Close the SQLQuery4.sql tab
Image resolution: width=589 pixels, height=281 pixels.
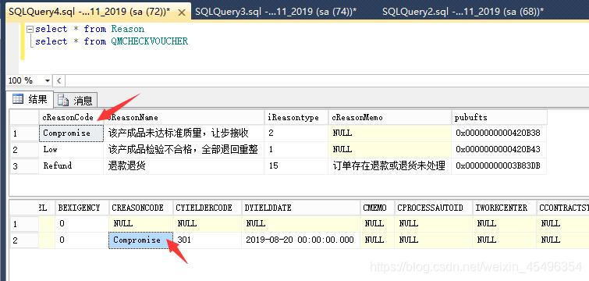(x=182, y=12)
